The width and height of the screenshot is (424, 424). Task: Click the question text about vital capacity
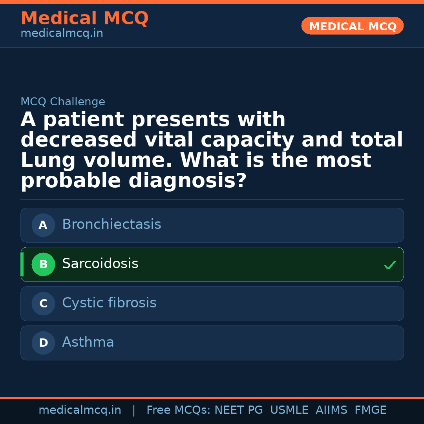pyautogui.click(x=212, y=150)
